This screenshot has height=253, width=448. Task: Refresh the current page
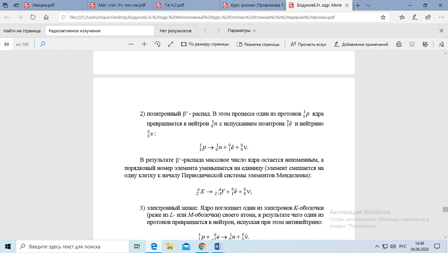point(33,17)
